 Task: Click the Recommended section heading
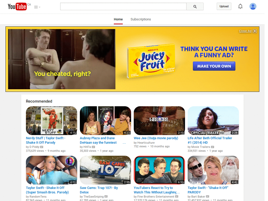point(39,101)
